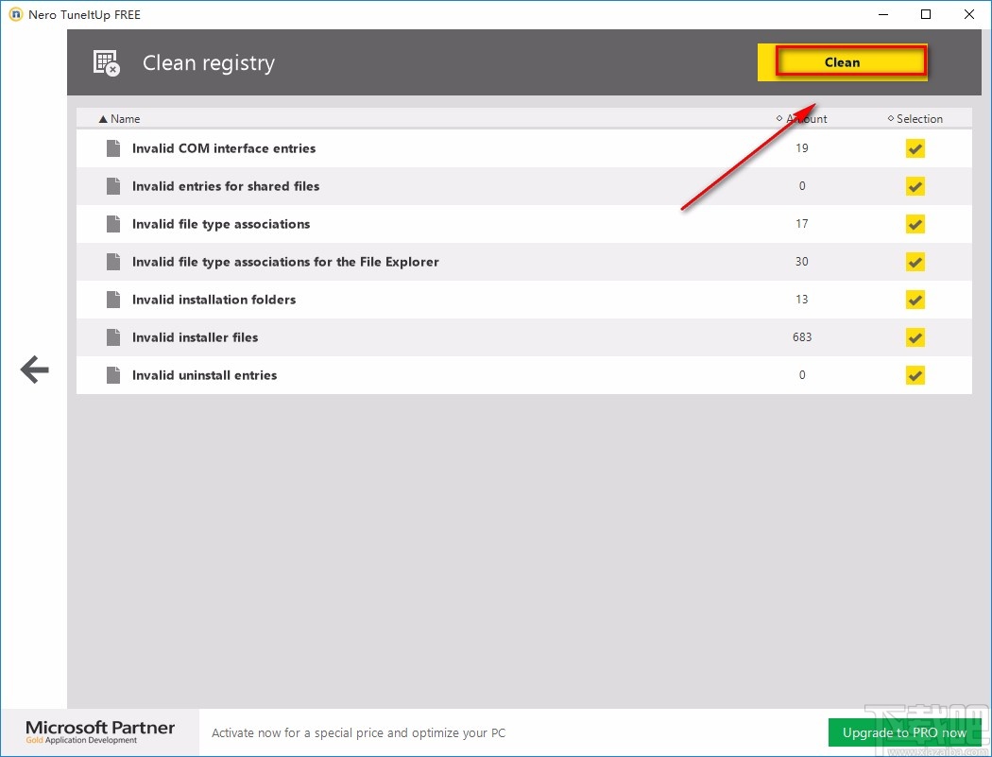The image size is (992, 757).
Task: Click file icon beside Invalid installation folders
Action: pos(113,300)
